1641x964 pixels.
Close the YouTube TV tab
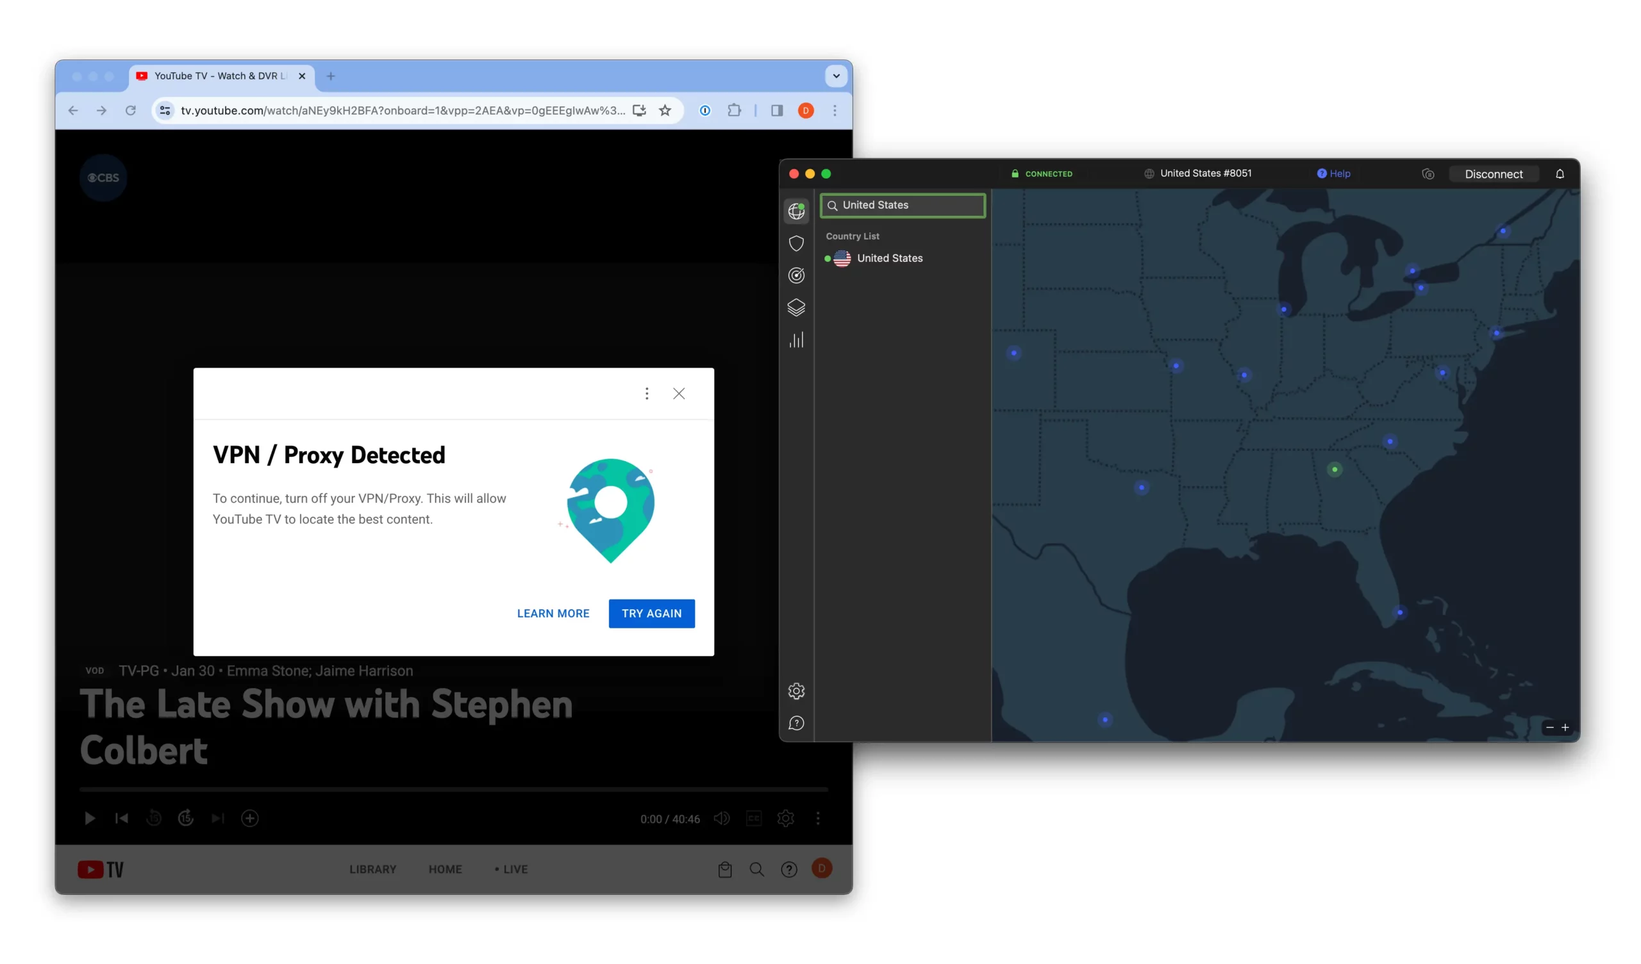(302, 76)
